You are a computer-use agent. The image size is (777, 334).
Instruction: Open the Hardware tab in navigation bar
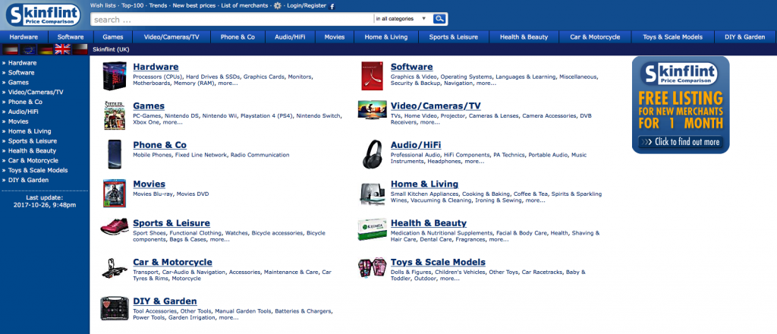click(x=24, y=37)
